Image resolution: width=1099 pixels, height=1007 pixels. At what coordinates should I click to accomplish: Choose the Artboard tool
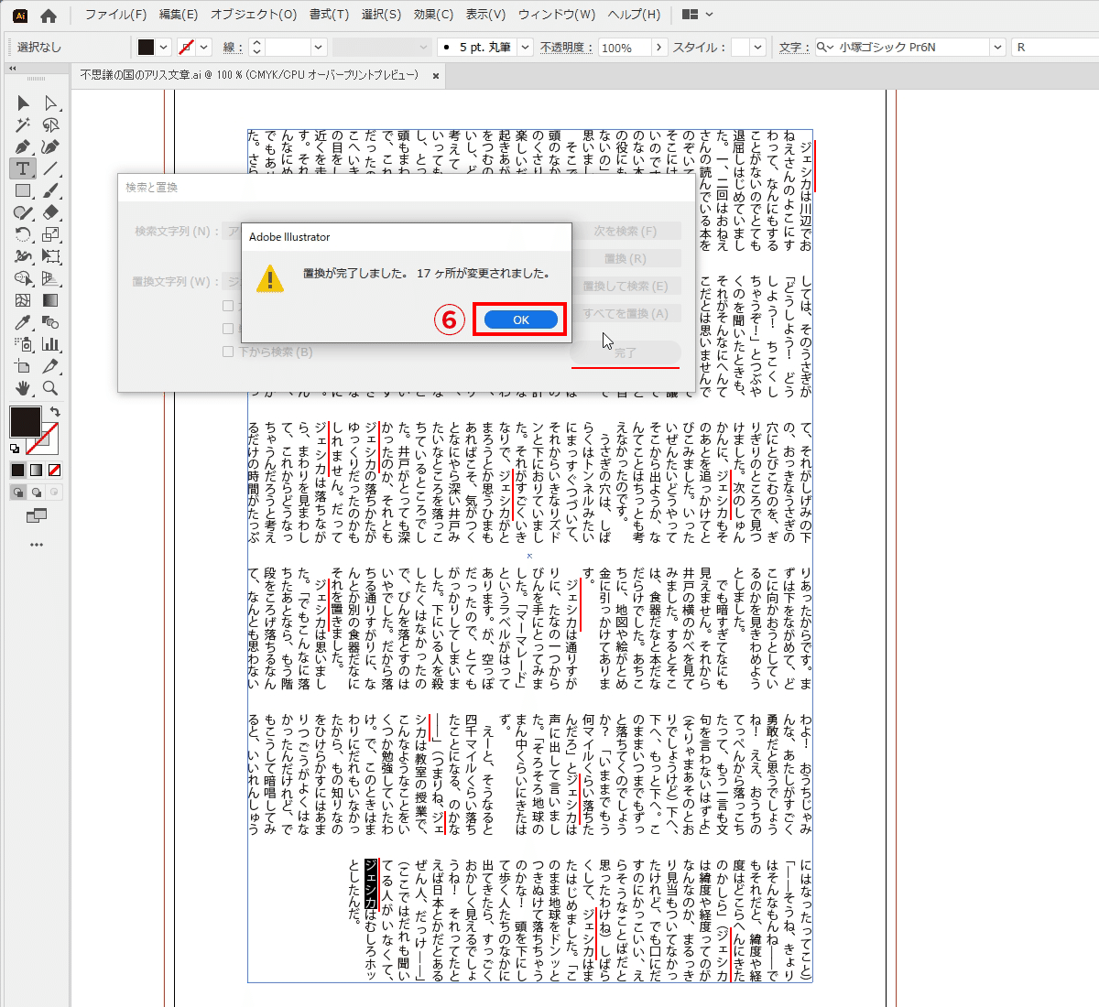(x=23, y=366)
